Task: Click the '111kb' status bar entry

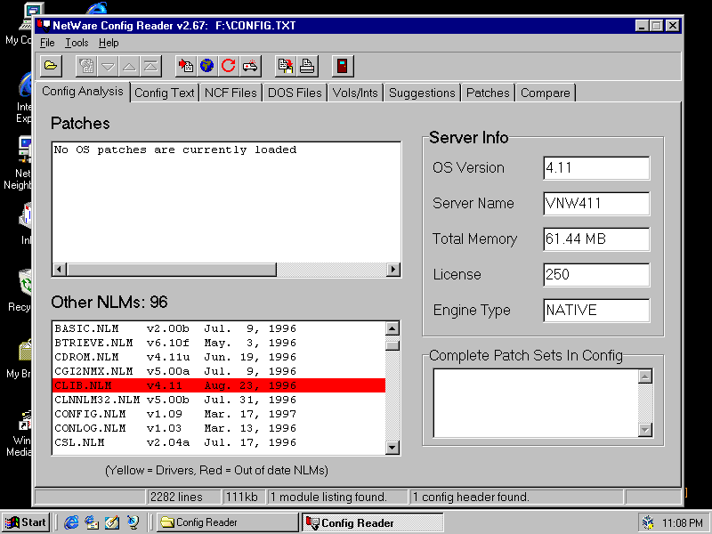Action: tap(244, 498)
